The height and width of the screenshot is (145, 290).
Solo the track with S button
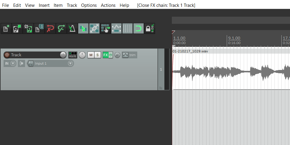pos(98,55)
